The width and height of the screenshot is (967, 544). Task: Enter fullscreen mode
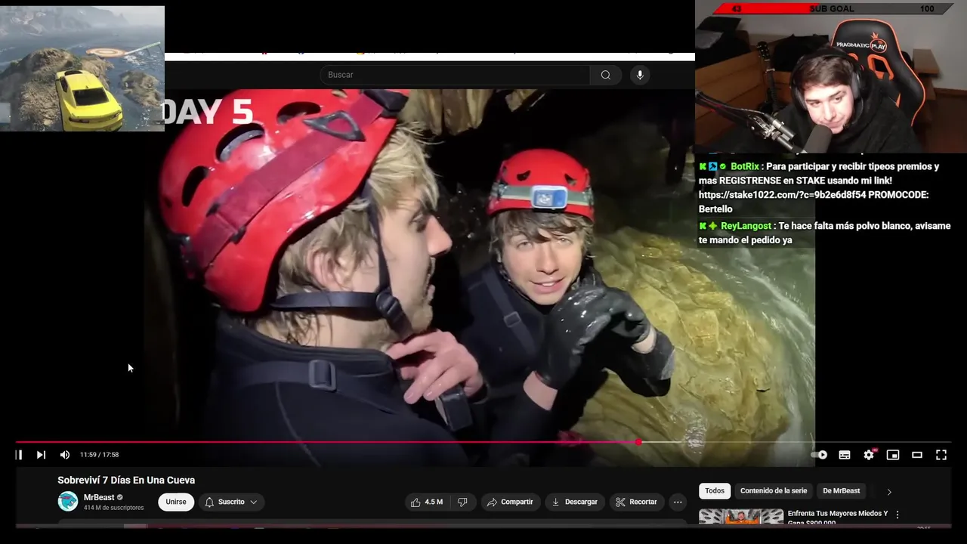[x=941, y=455]
